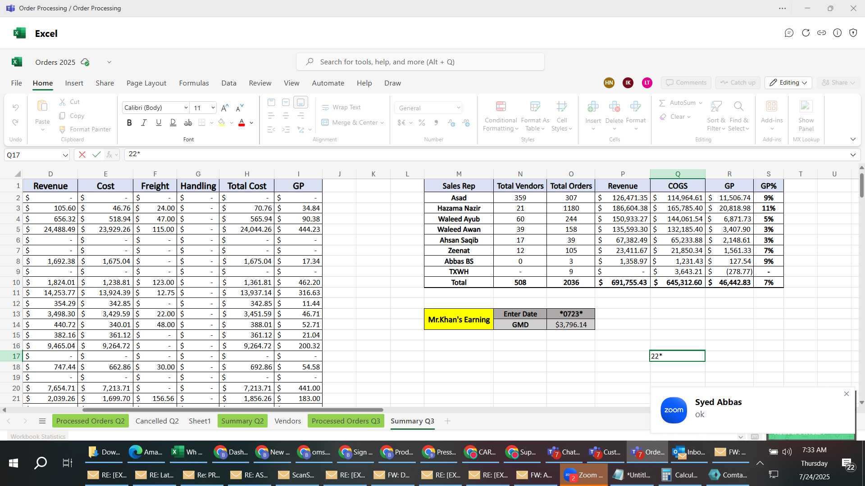Expand the formula bar chevron

853,155
